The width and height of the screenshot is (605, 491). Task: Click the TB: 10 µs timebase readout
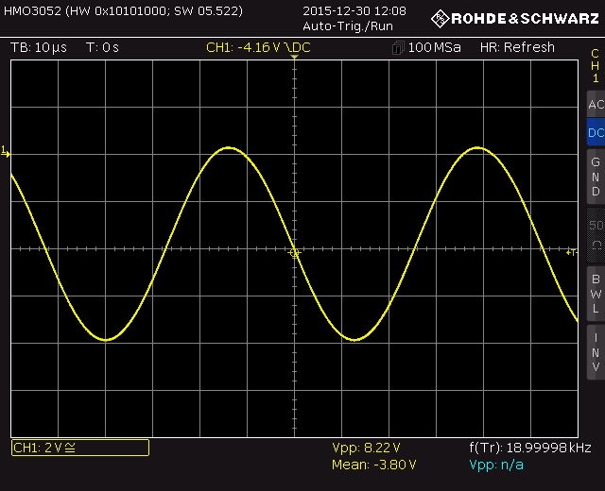[39, 48]
